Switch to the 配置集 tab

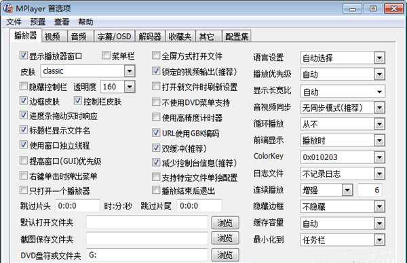coord(237,37)
